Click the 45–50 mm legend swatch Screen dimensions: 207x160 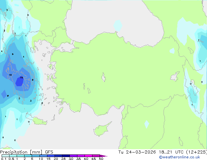[96, 156]
